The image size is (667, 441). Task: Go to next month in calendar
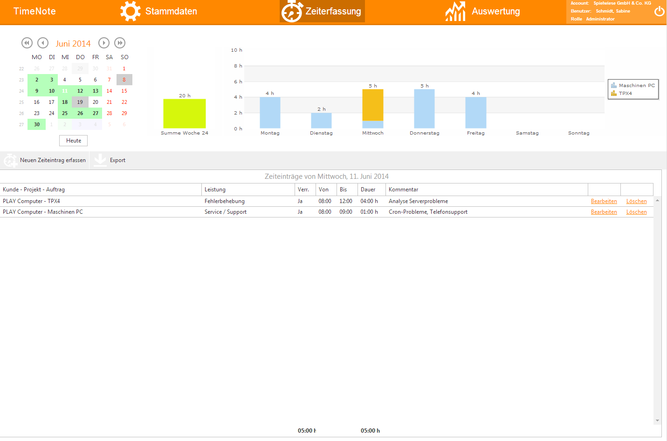click(104, 43)
